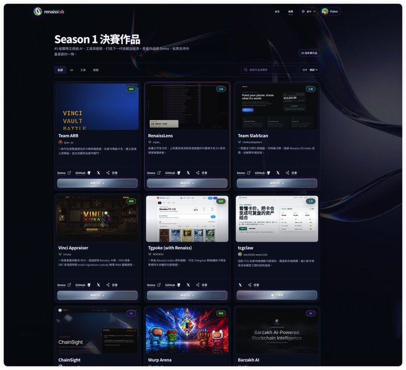Open the Fisher user profile avatar
Image resolution: width=406 pixels, height=370 pixels.
325,11
